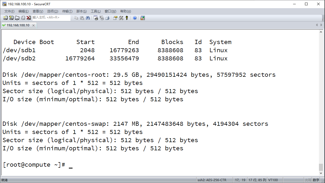Viewport: 325px width, 183px height.
Task: Click the terminal scrollbar thumb
Action: pyautogui.click(x=321, y=167)
